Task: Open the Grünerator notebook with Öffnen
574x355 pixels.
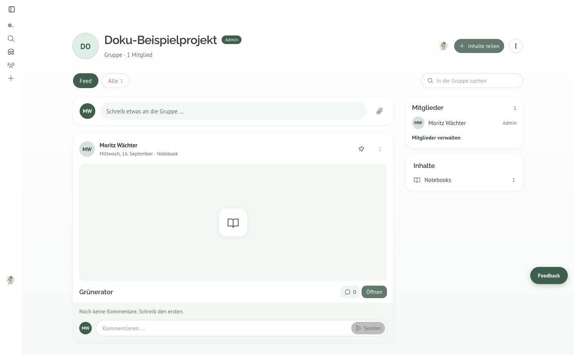Action: pyautogui.click(x=374, y=292)
